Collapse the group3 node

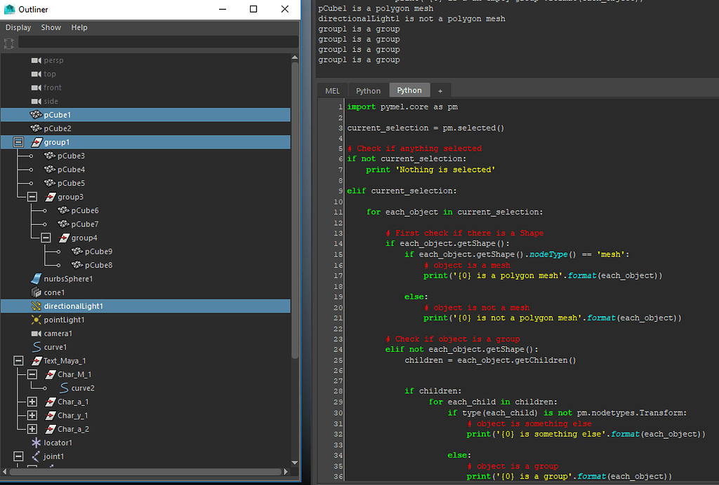tap(32, 197)
